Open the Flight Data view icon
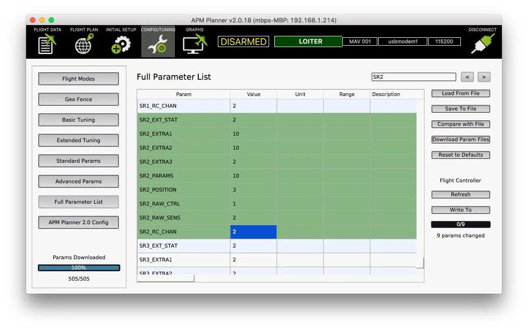 [47, 44]
